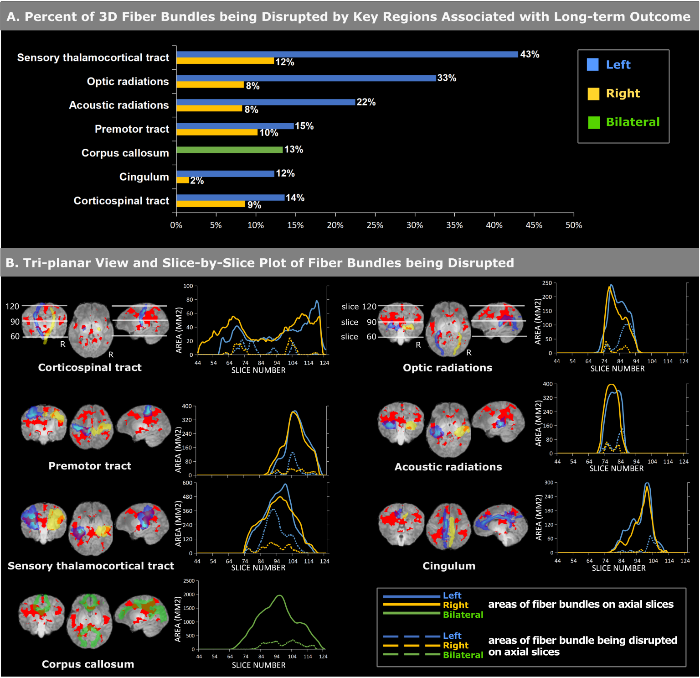The image size is (700, 678).
Task: Click the yellow Right legend swatch
Action: click(593, 94)
